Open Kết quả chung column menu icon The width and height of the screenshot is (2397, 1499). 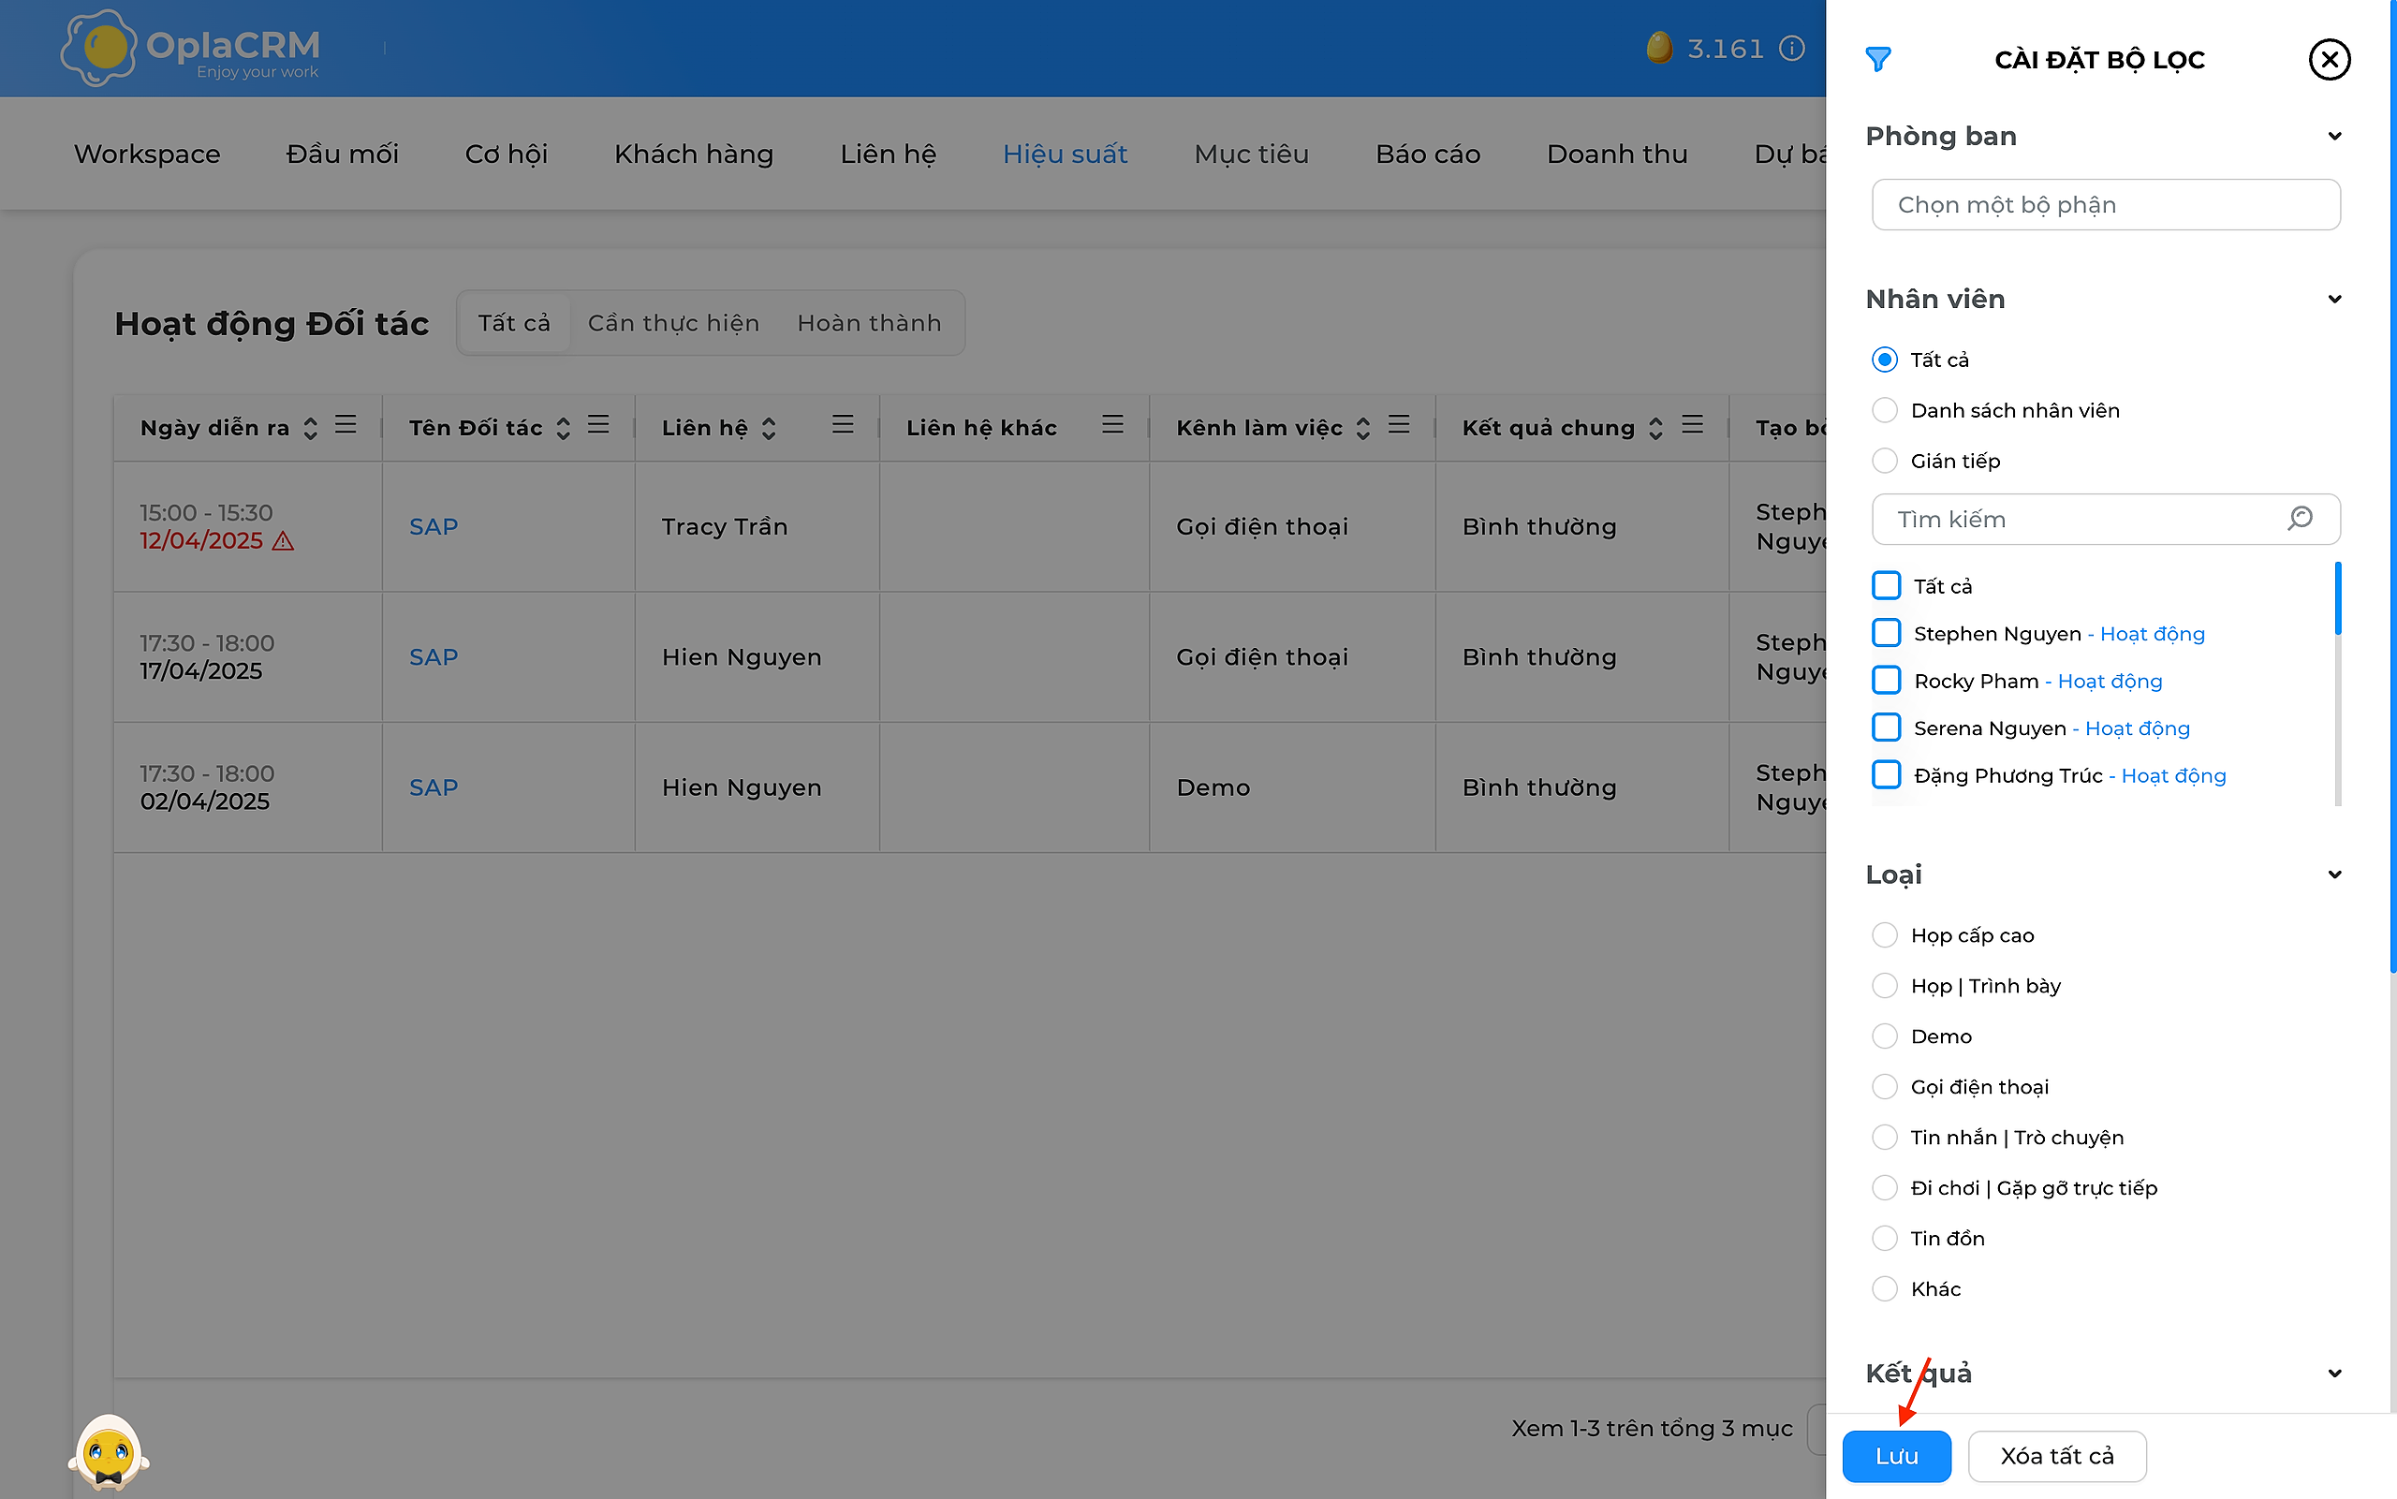click(x=1692, y=425)
